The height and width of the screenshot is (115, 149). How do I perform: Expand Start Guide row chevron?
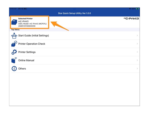click(137, 35)
